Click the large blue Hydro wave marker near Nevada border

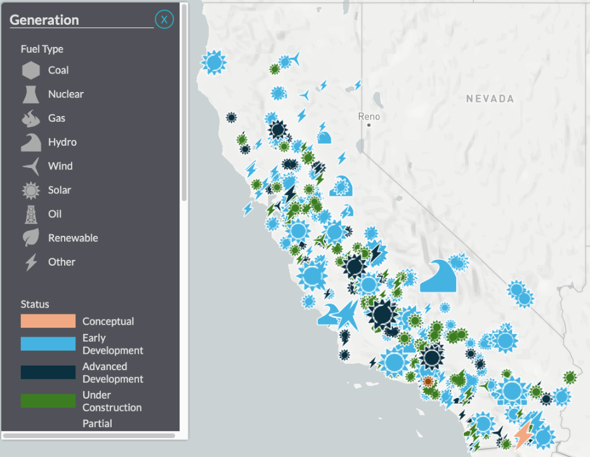[437, 278]
